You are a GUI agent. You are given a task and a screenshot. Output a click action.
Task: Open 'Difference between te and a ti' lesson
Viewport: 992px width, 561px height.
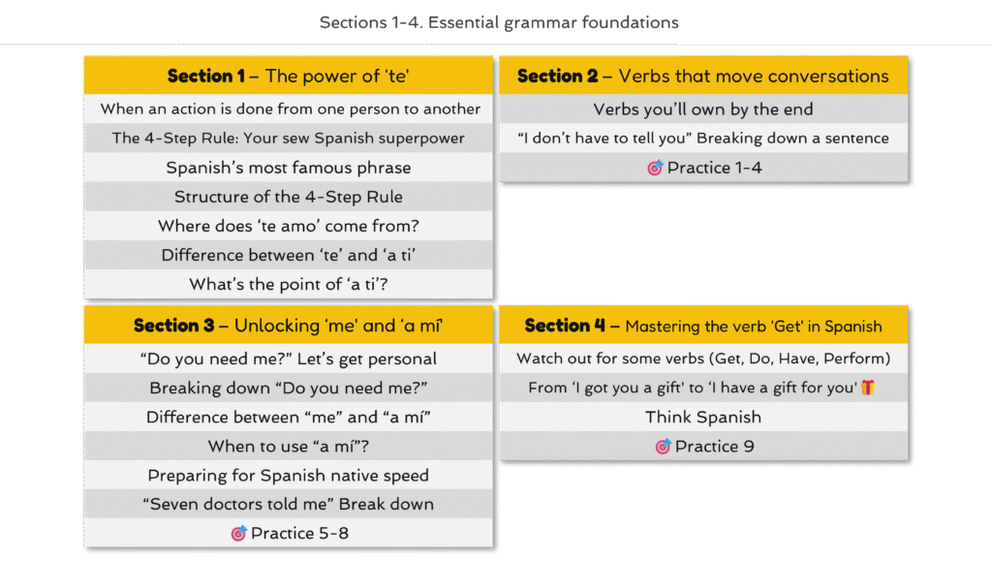pyautogui.click(x=289, y=255)
